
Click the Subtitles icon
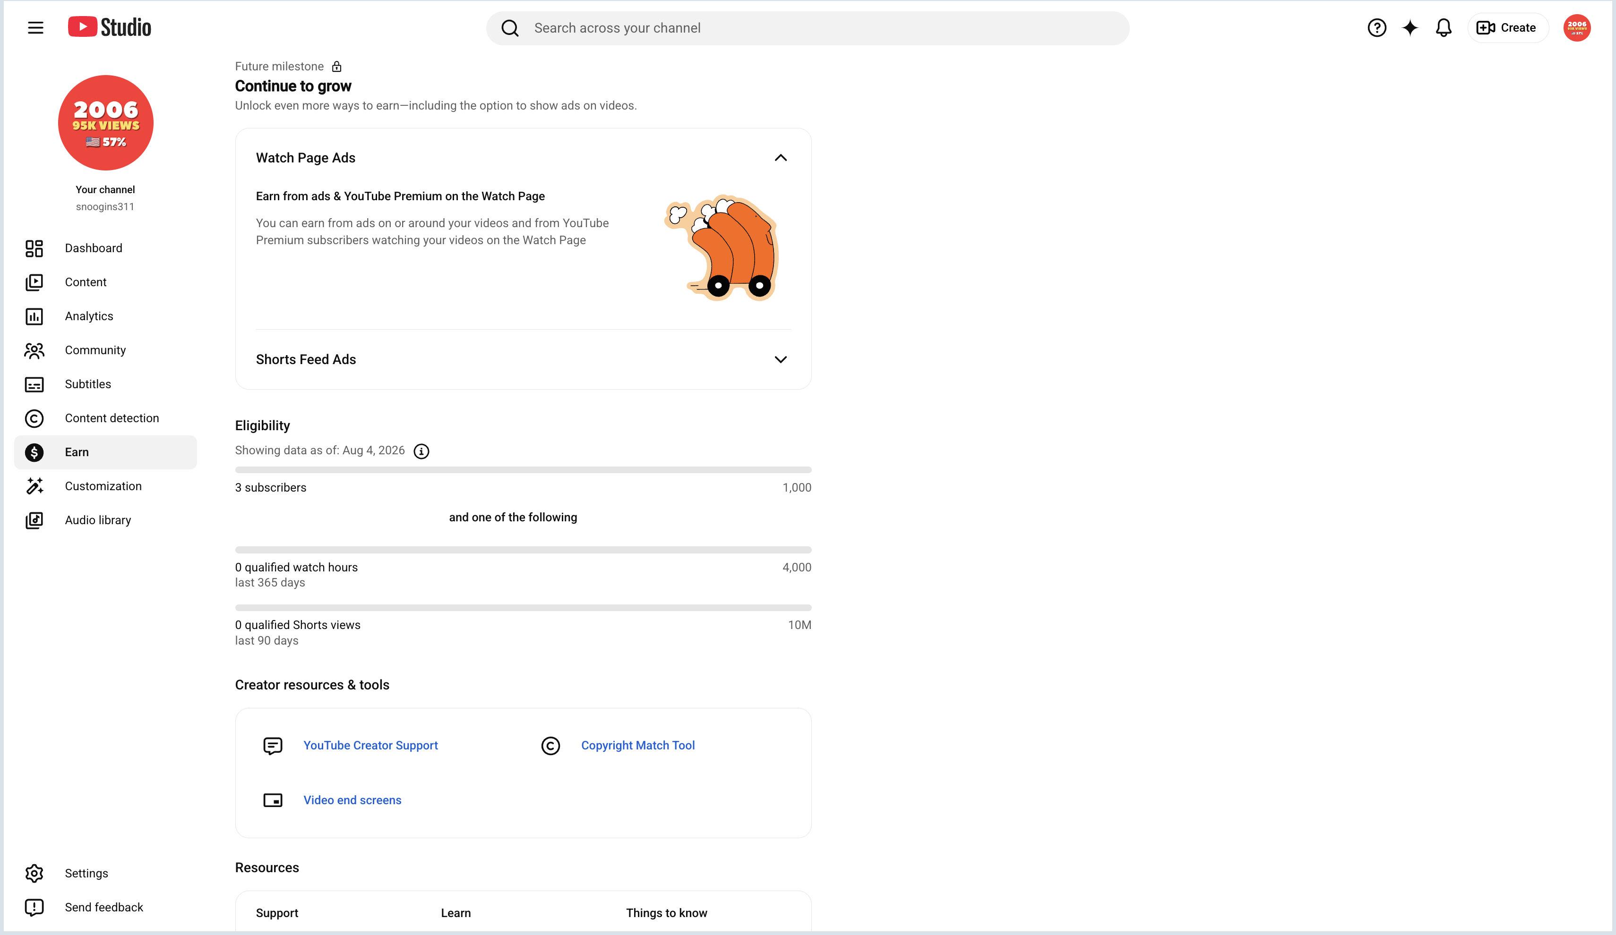pyautogui.click(x=34, y=384)
